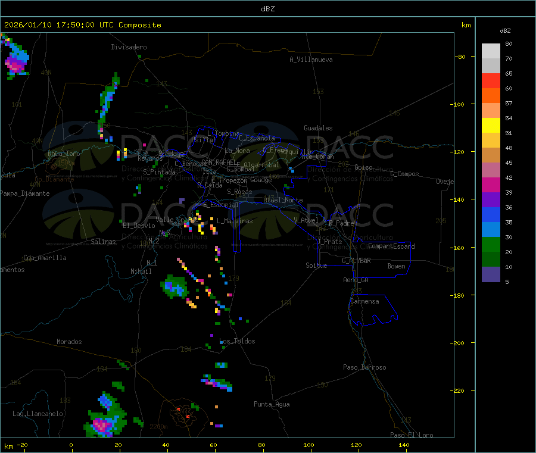Screen dimensions: 536x453
Task: Click the S_Pintada location label
Action: pyautogui.click(x=159, y=172)
